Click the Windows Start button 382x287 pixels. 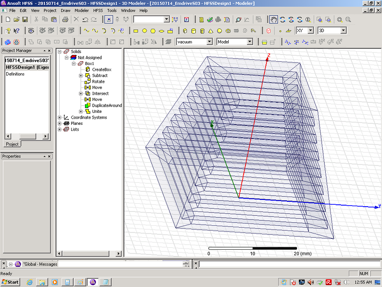(11, 282)
